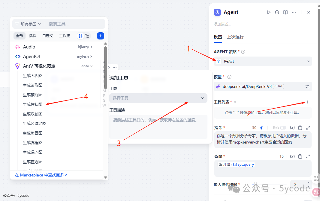Select the 工作流 tab

(65, 36)
